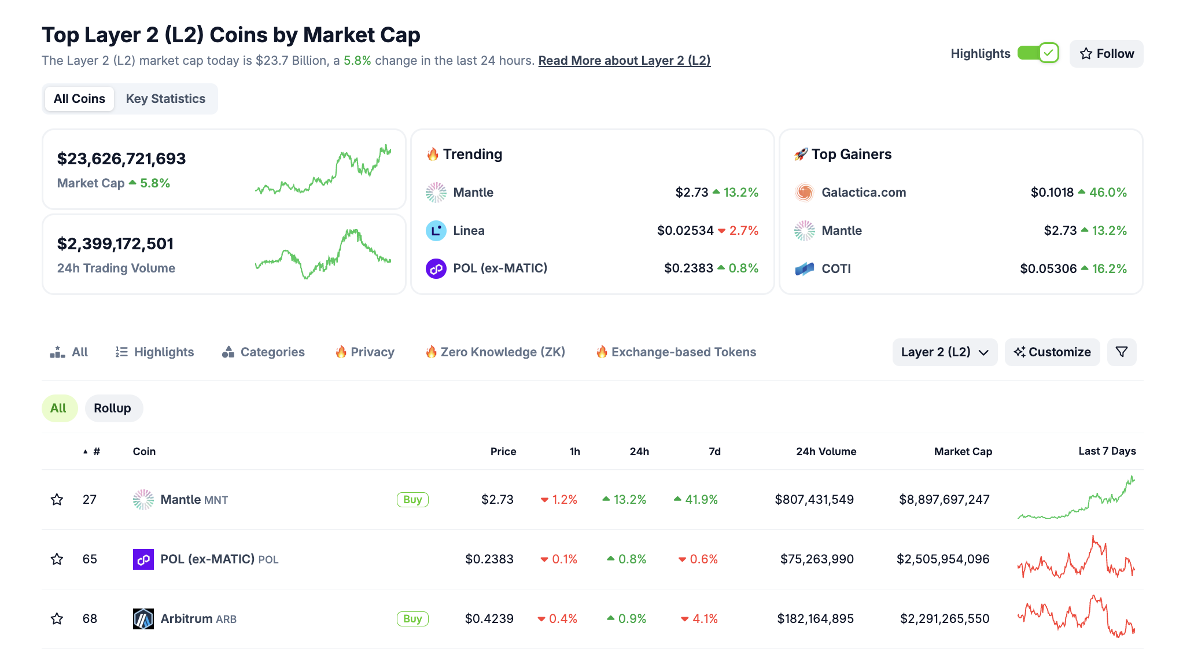Screen dimensions: 1194x649
Task: Click the Customize sparkle icon
Action: (x=1019, y=352)
